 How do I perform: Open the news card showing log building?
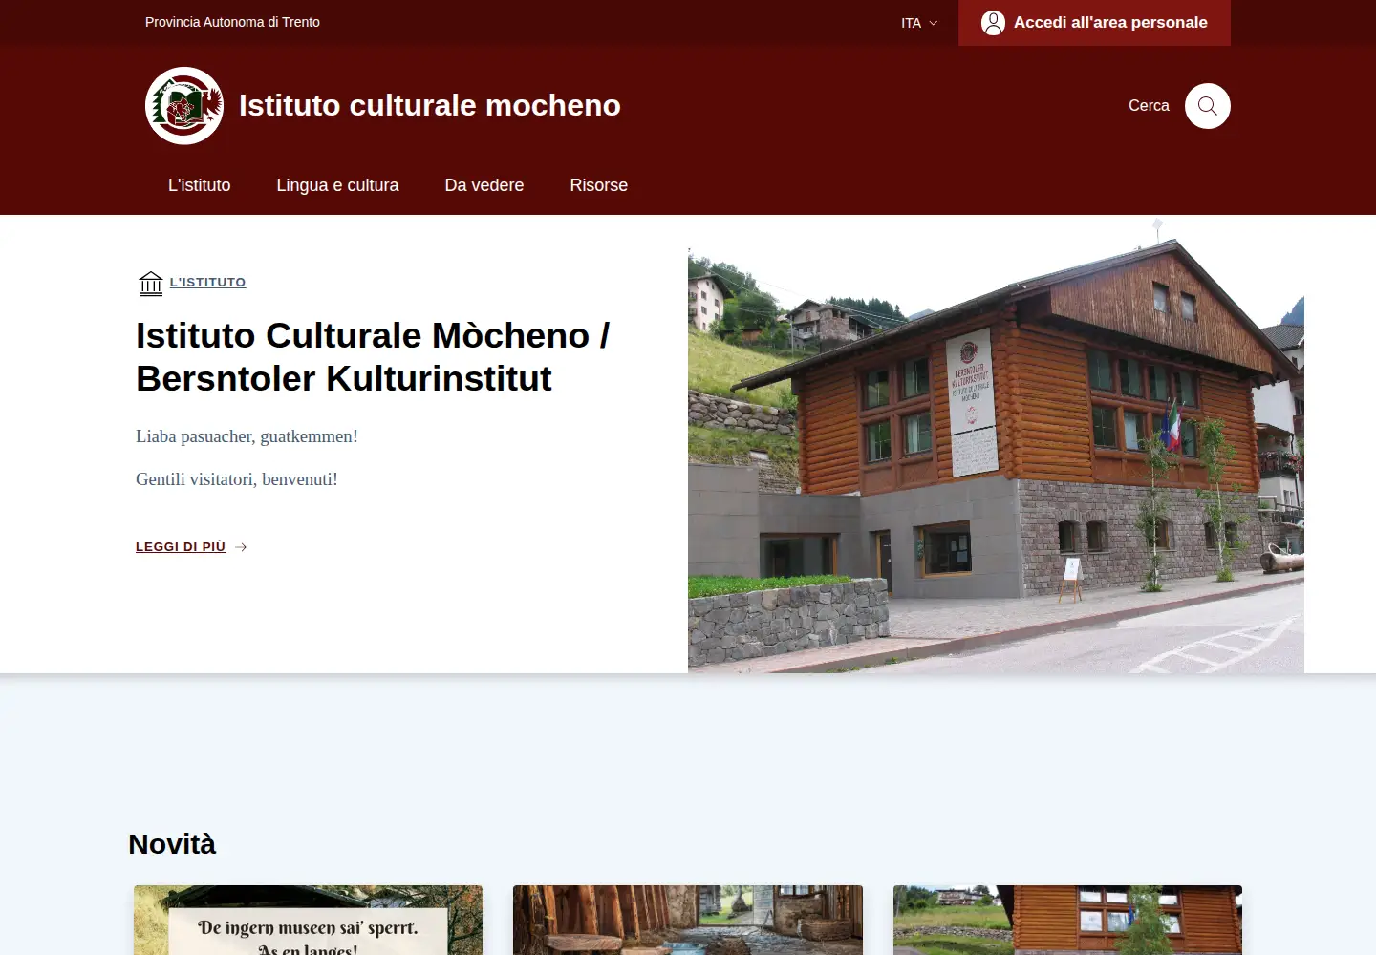point(1067,921)
